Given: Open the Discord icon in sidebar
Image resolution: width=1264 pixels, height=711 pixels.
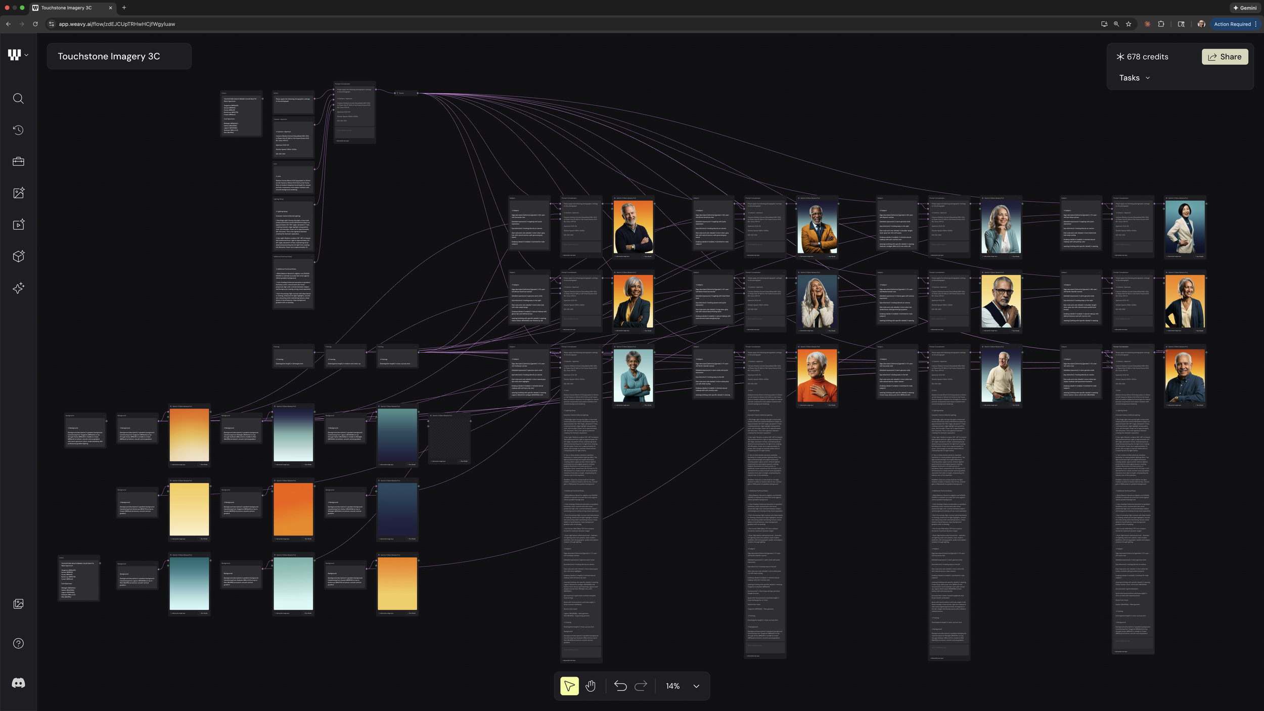Looking at the screenshot, I should point(18,683).
